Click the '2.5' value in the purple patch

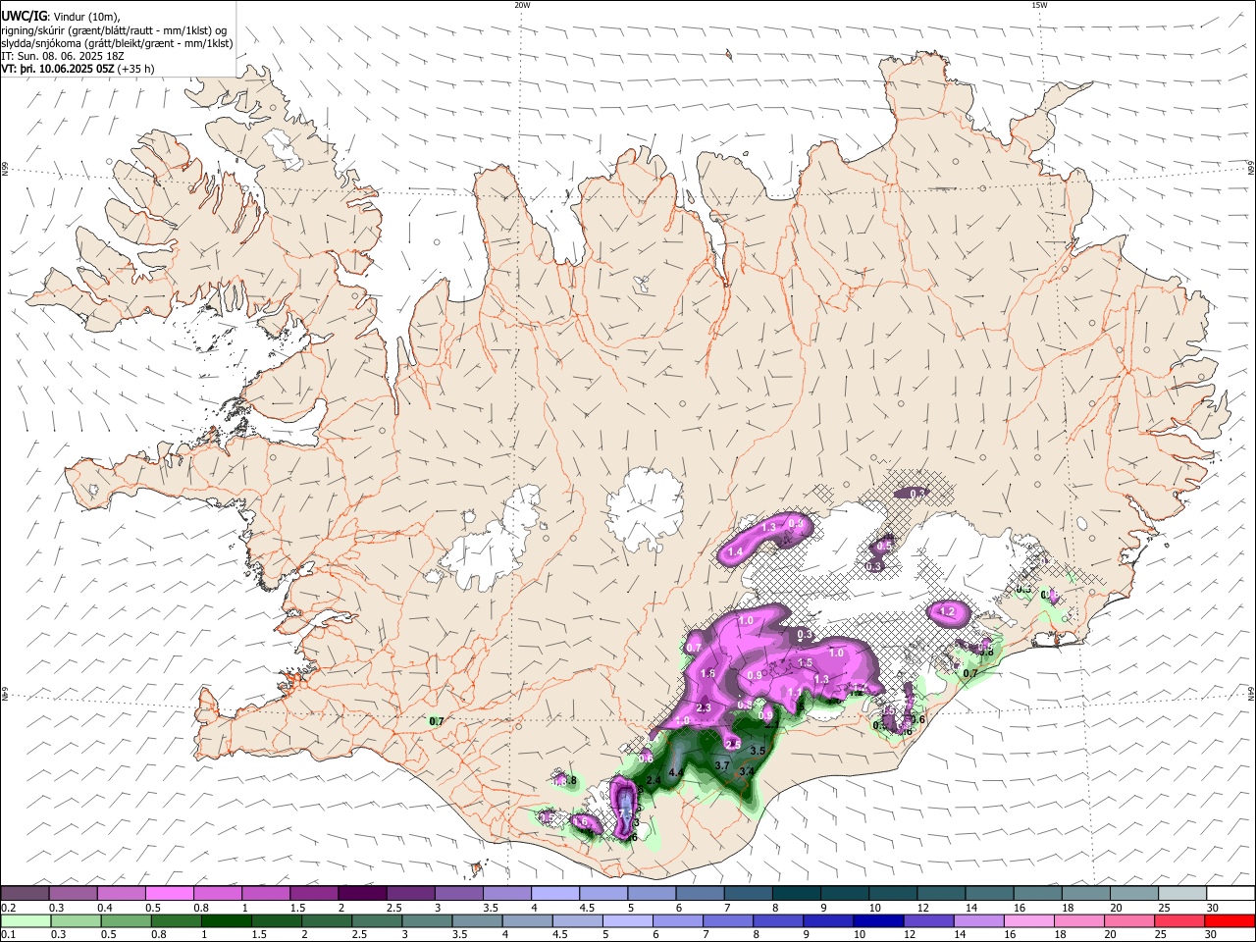click(733, 745)
